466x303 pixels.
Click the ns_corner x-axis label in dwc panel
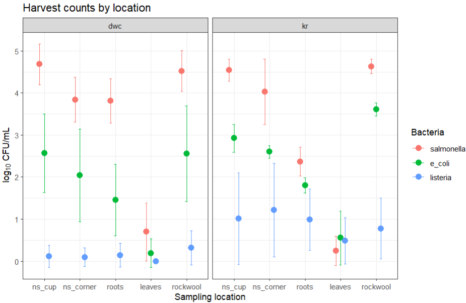click(x=80, y=287)
